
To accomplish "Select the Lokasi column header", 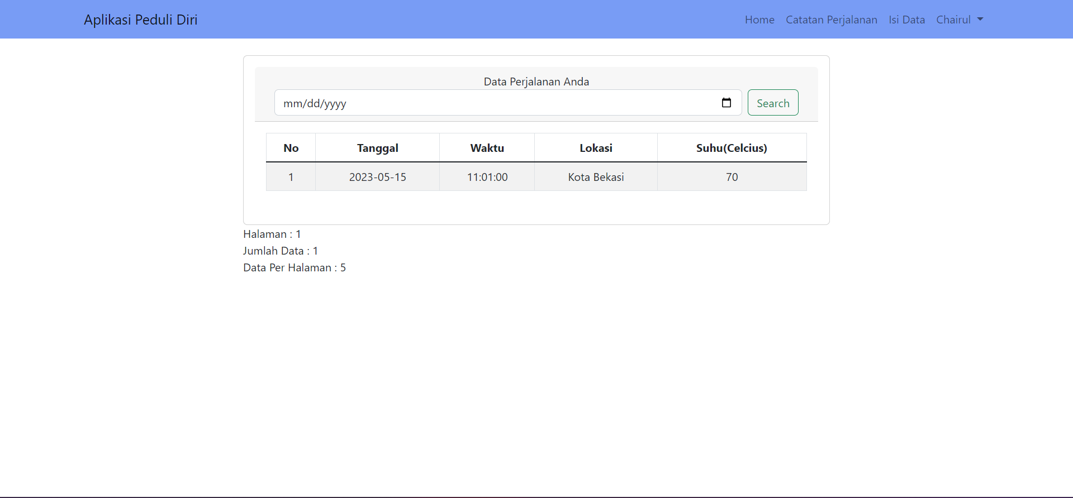I will (x=596, y=148).
